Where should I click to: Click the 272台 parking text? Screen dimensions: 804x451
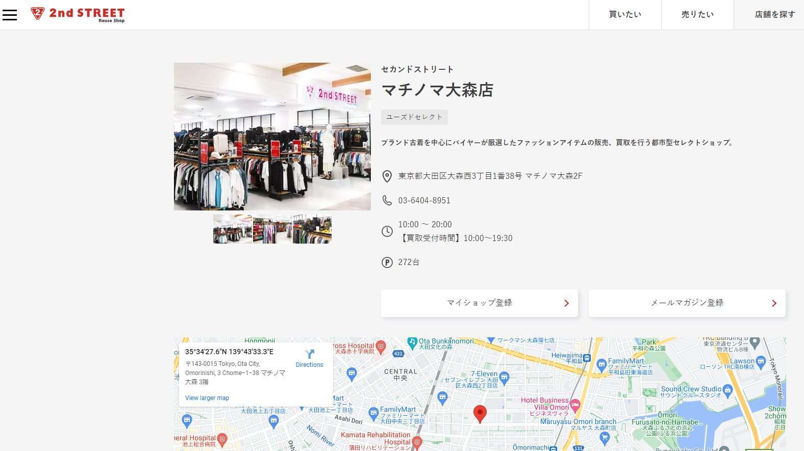[409, 262]
